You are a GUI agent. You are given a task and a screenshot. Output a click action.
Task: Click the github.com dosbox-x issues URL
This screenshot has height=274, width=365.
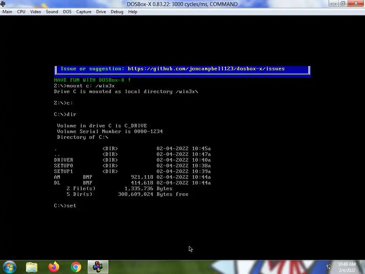point(206,69)
